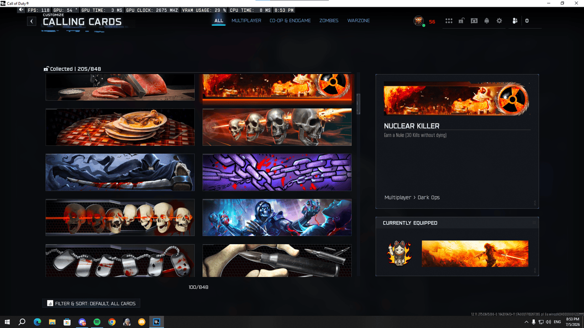584x328 pixels.
Task: Go back using the arrow beside Calling Cards
Action: click(x=31, y=21)
